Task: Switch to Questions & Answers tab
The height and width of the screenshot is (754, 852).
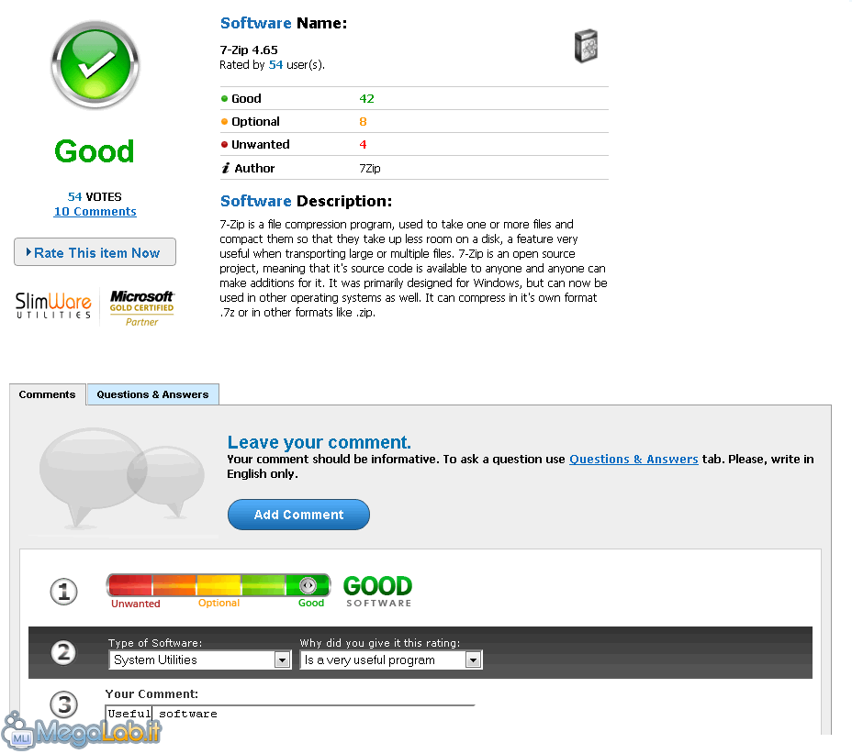Action: [152, 394]
